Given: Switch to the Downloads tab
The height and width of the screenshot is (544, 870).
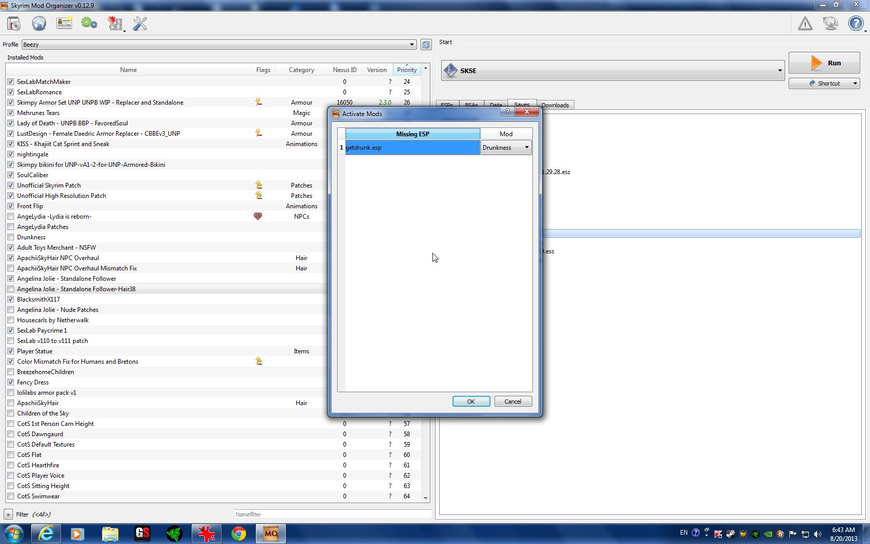Looking at the screenshot, I should (x=555, y=105).
